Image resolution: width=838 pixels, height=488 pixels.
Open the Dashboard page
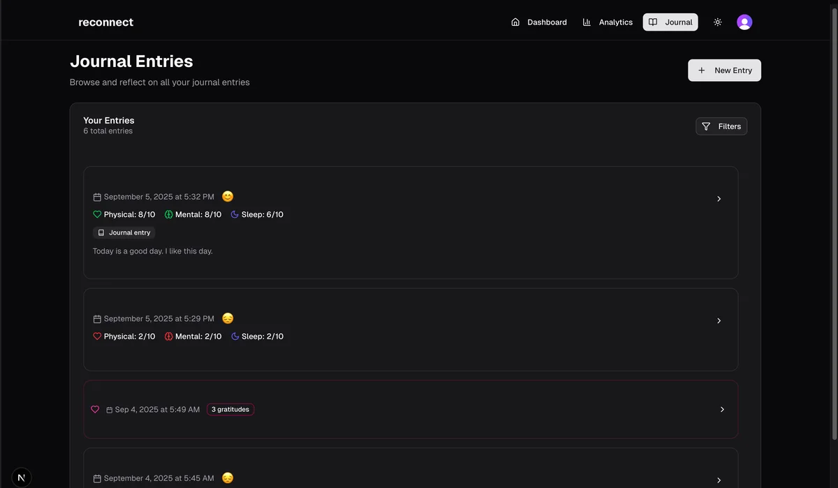[538, 22]
